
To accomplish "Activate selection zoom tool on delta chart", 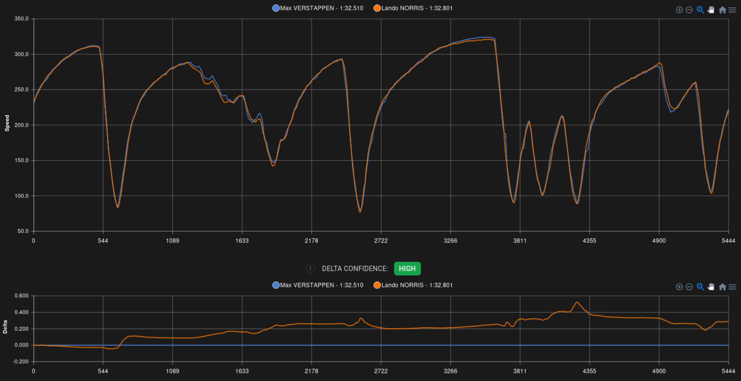I will point(700,287).
